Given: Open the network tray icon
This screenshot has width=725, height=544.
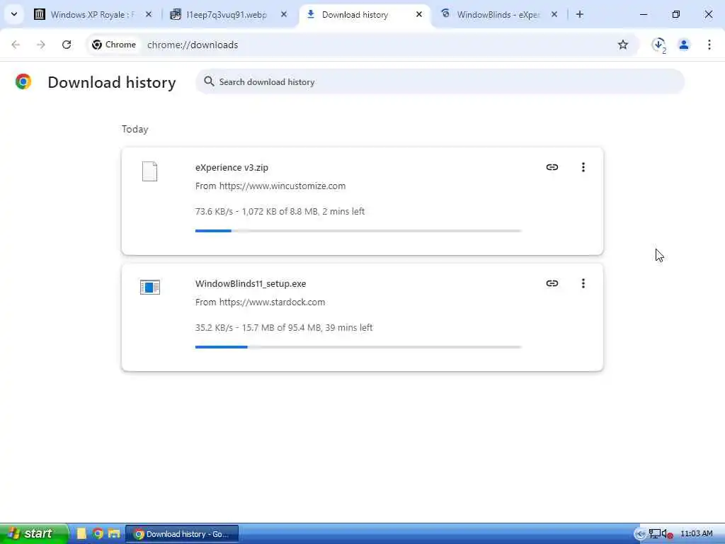Looking at the screenshot, I should pyautogui.click(x=654, y=534).
